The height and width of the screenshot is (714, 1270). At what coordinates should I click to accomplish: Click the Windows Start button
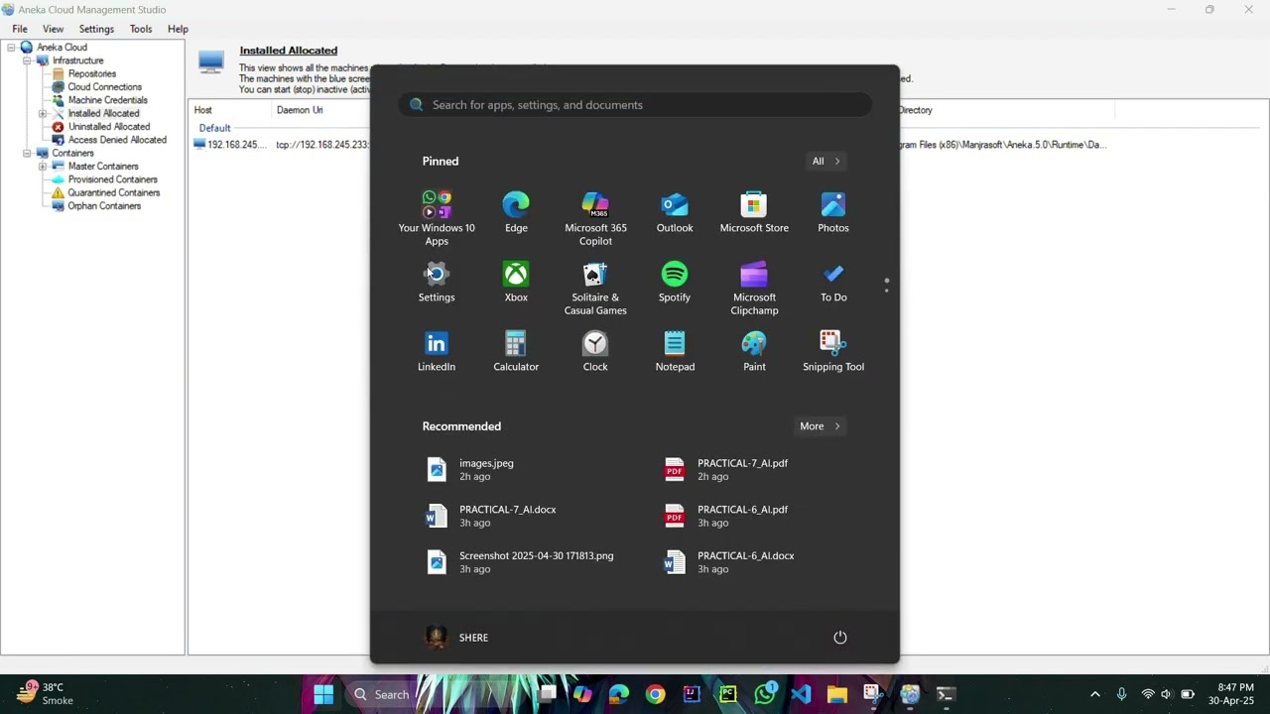tap(323, 694)
